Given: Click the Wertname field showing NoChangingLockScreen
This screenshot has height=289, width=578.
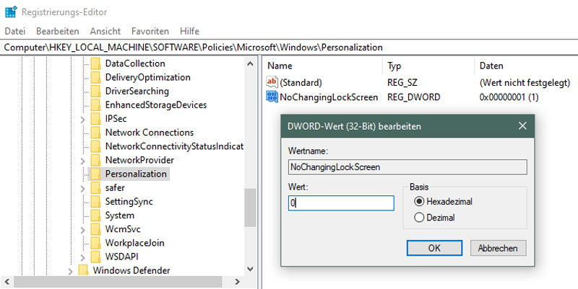Looking at the screenshot, I should pos(407,167).
